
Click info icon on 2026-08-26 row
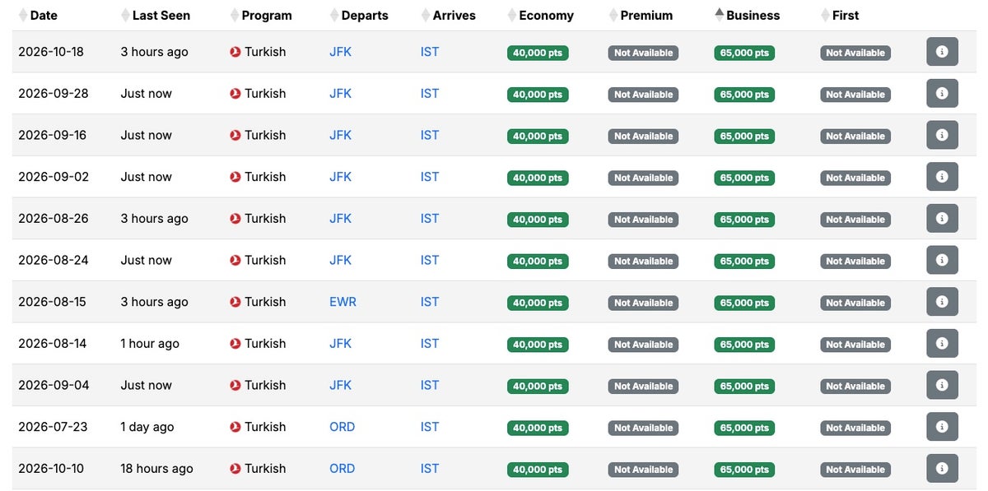pos(942,219)
